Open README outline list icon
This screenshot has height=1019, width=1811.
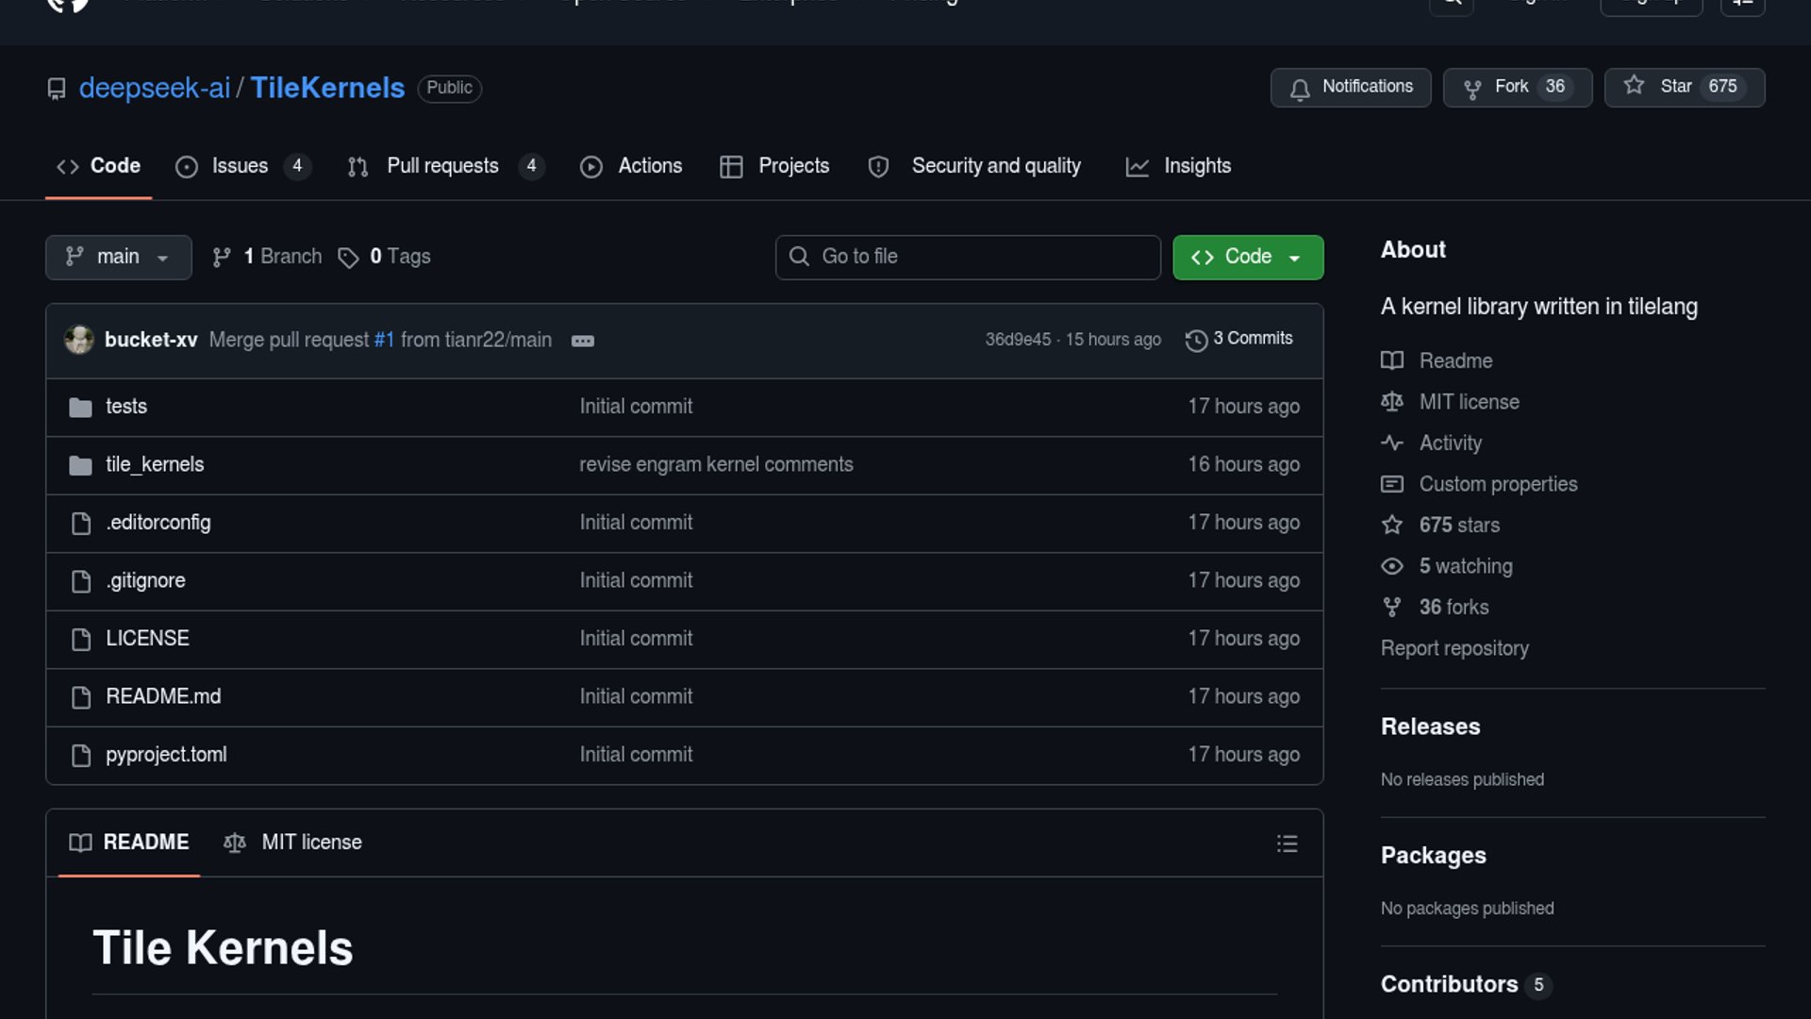[1287, 844]
